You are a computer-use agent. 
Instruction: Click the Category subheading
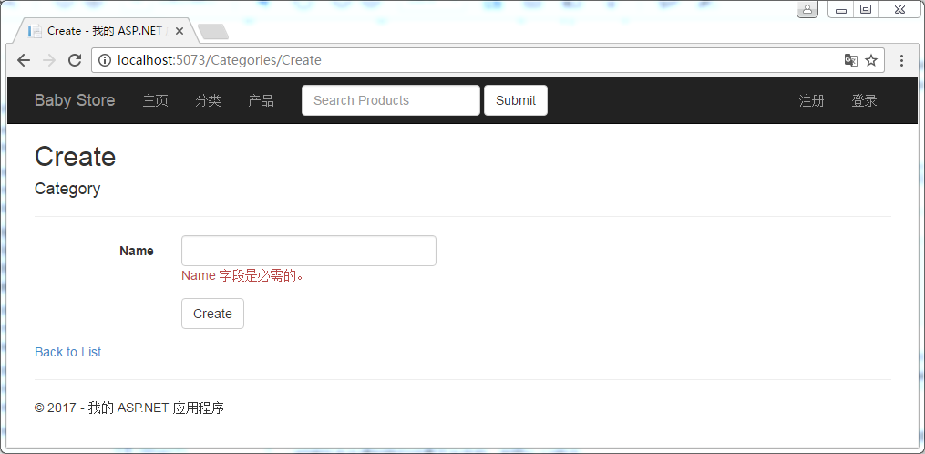pos(67,189)
